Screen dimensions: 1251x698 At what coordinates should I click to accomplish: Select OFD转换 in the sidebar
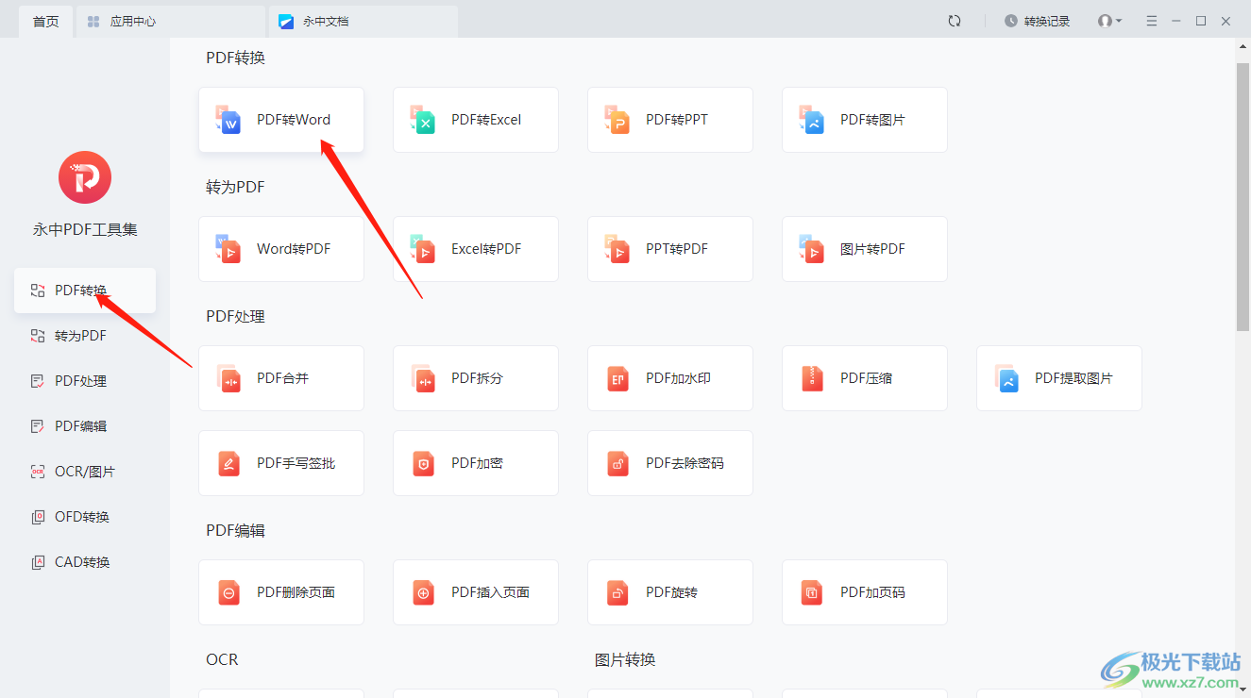click(x=85, y=517)
